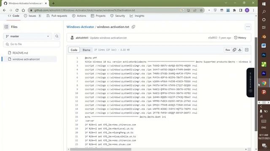Focus the Go to file search field
The width and height of the screenshot is (270, 151).
tap(32, 44)
